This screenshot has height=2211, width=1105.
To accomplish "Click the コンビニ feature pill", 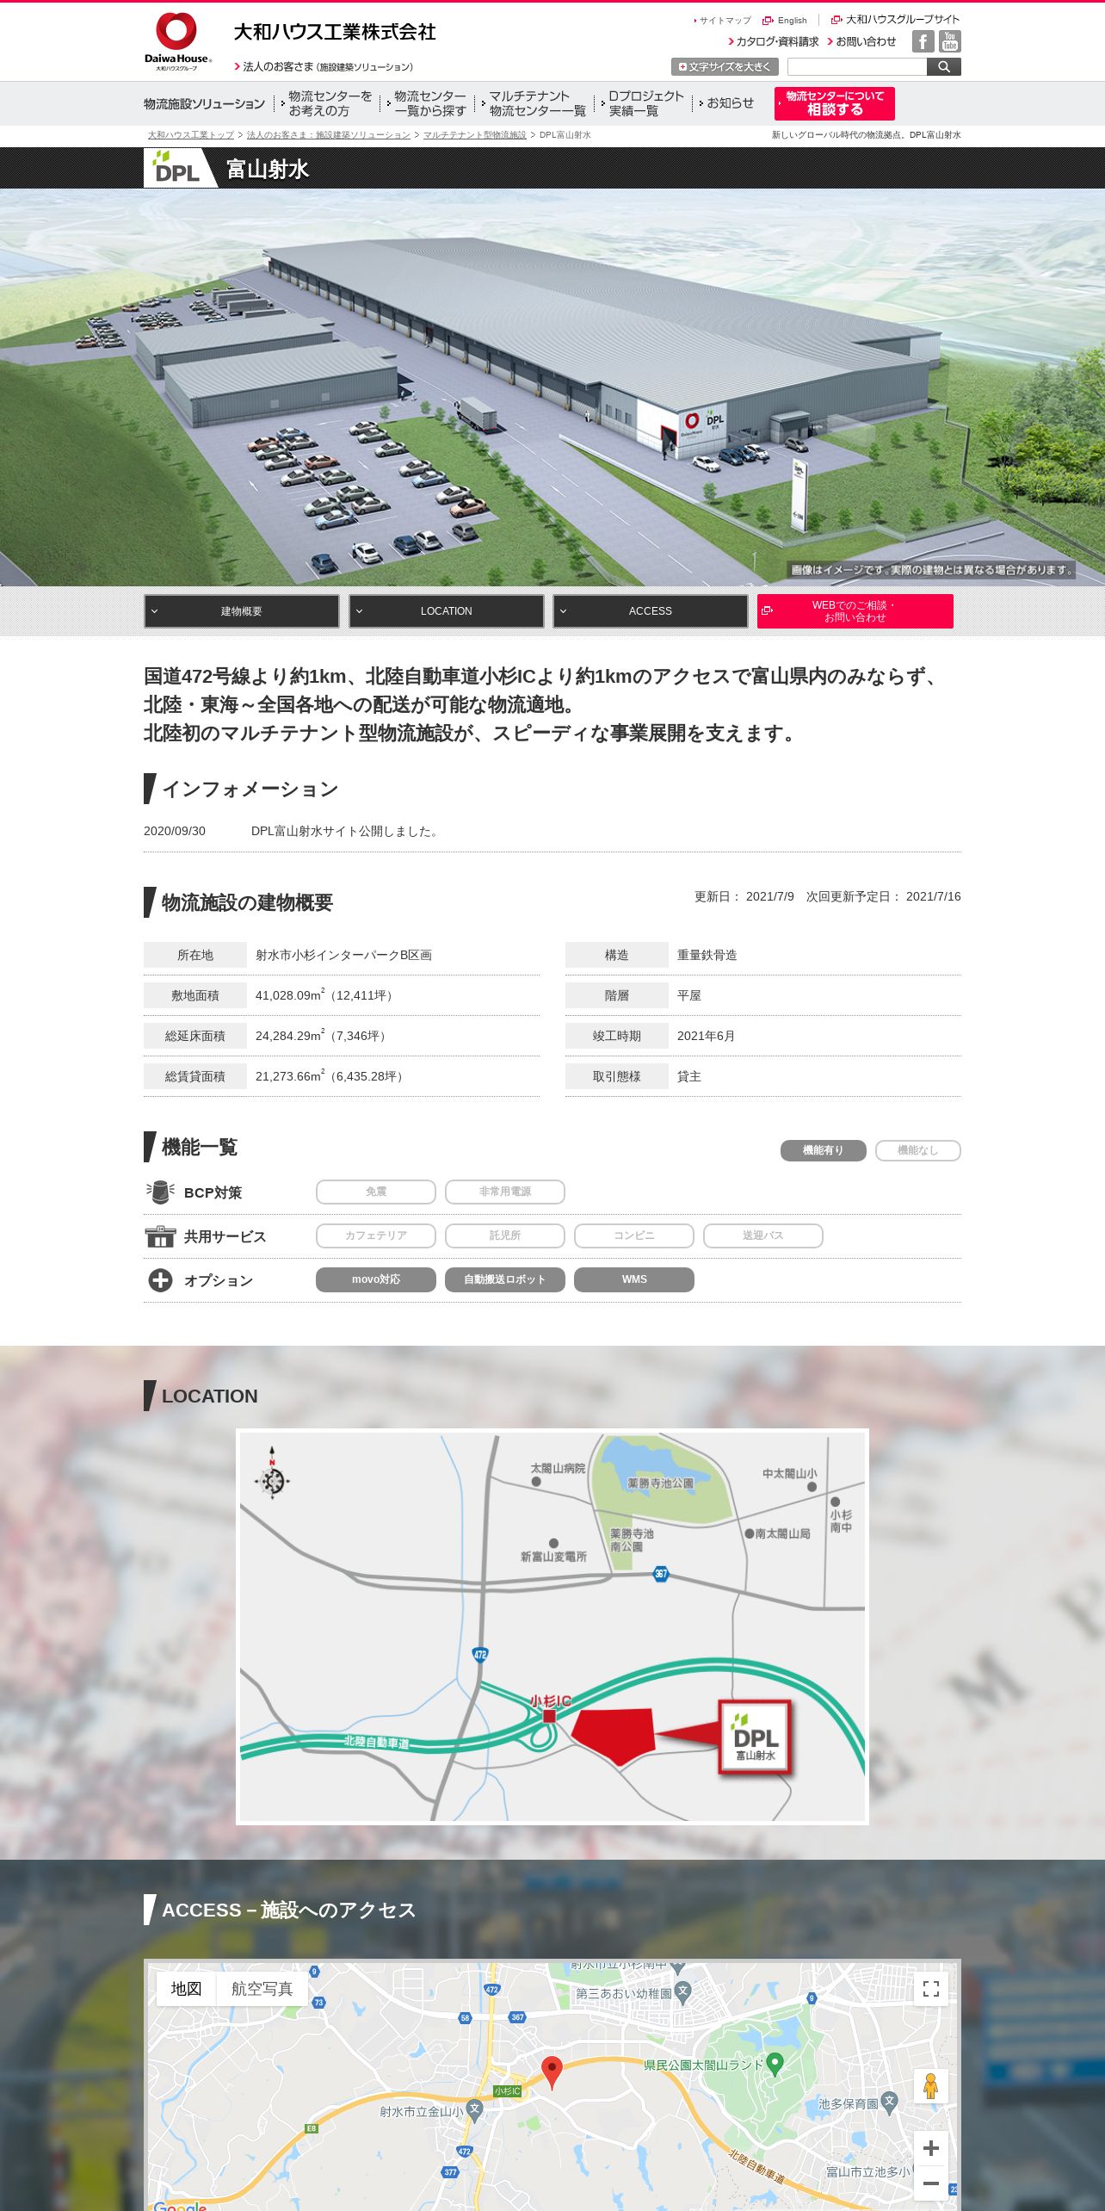I will pos(634,1236).
